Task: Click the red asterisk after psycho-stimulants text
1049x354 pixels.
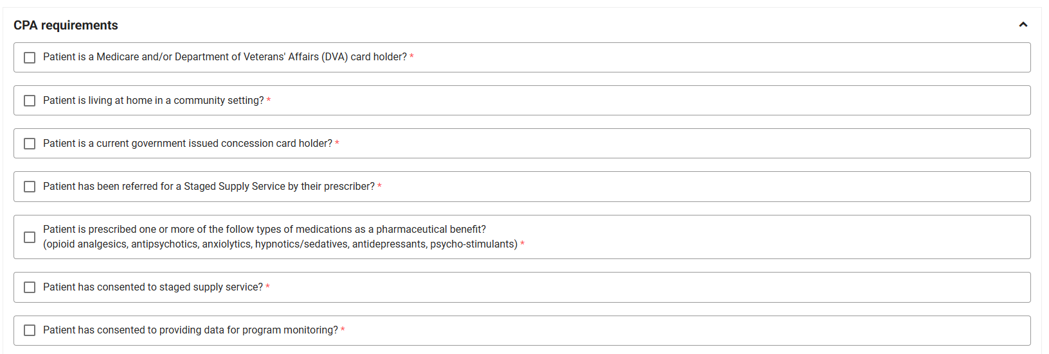Action: pos(523,244)
